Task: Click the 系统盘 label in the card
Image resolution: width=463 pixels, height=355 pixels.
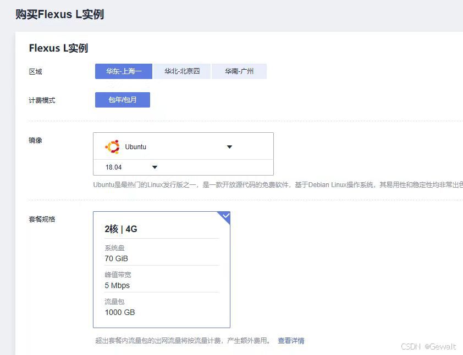Action: [114, 248]
